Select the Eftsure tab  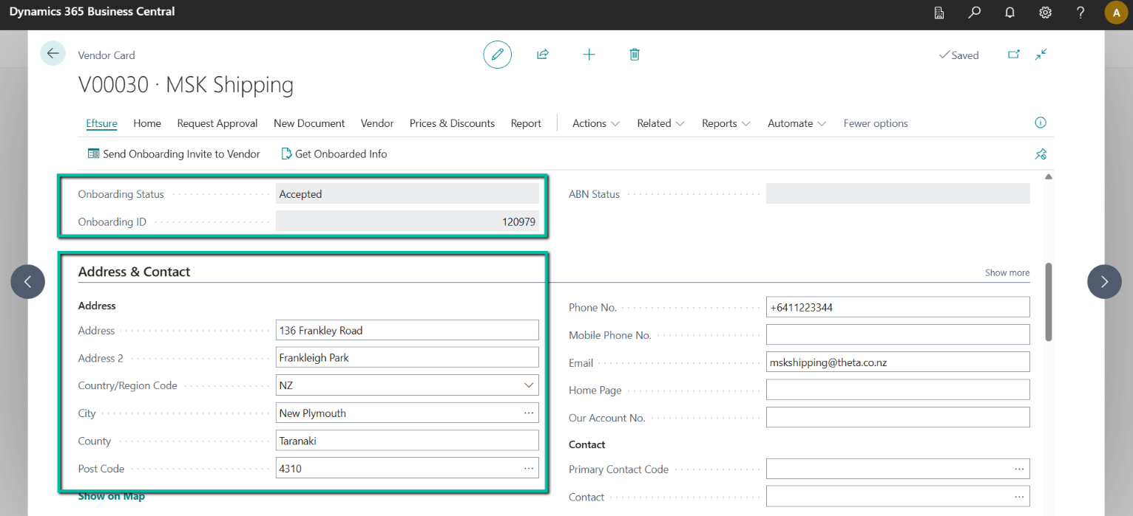pos(101,123)
